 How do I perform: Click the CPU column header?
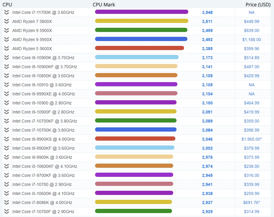tap(7, 5)
